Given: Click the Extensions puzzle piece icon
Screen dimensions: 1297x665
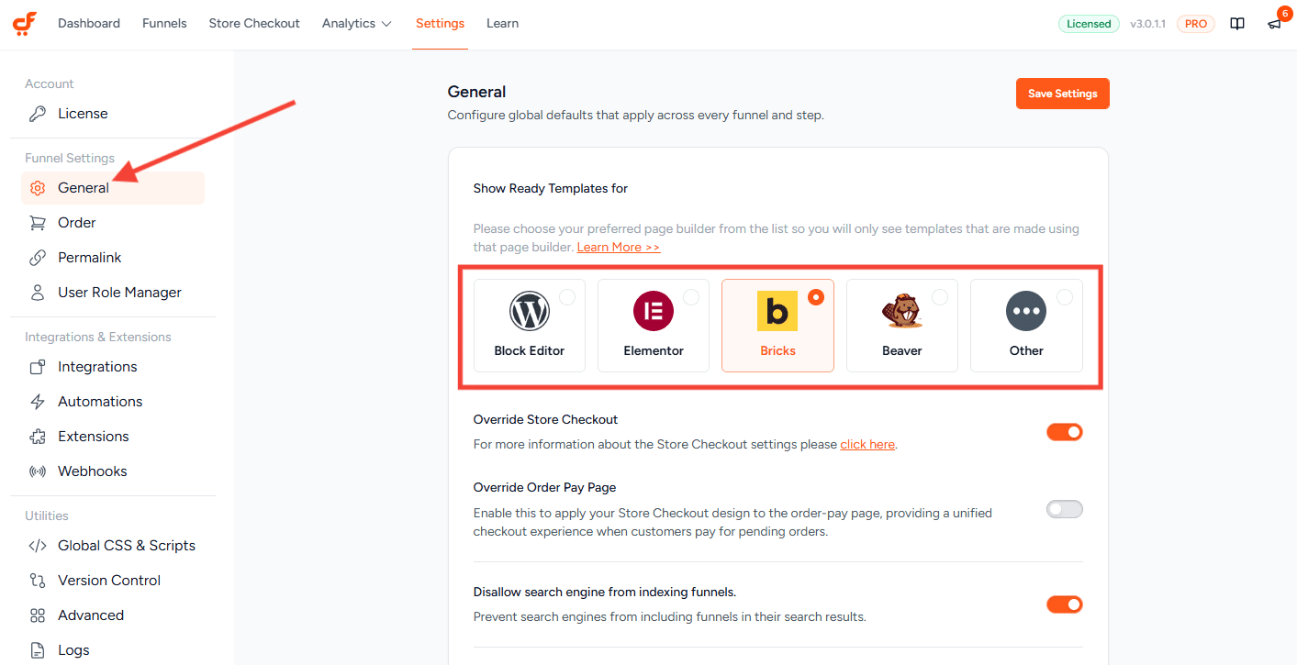Looking at the screenshot, I should click(x=38, y=437).
